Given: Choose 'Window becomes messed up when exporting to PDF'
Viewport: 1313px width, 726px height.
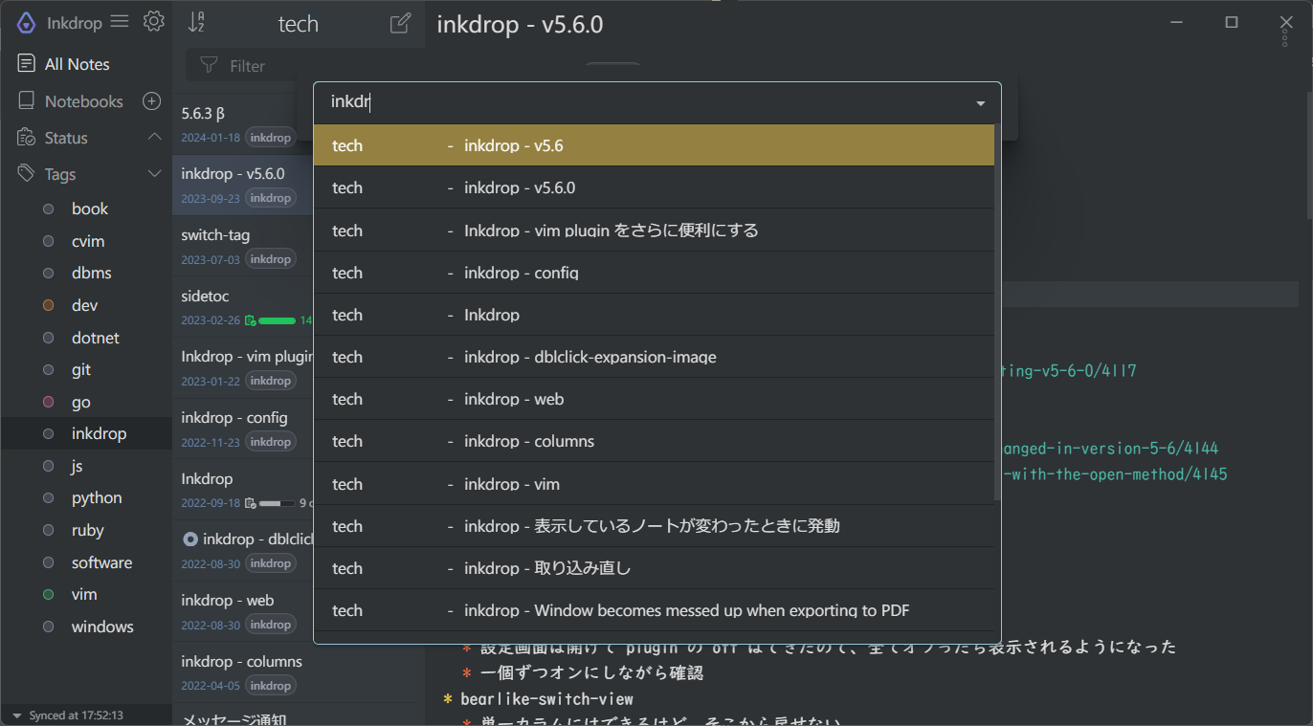Looking at the screenshot, I should click(x=654, y=610).
